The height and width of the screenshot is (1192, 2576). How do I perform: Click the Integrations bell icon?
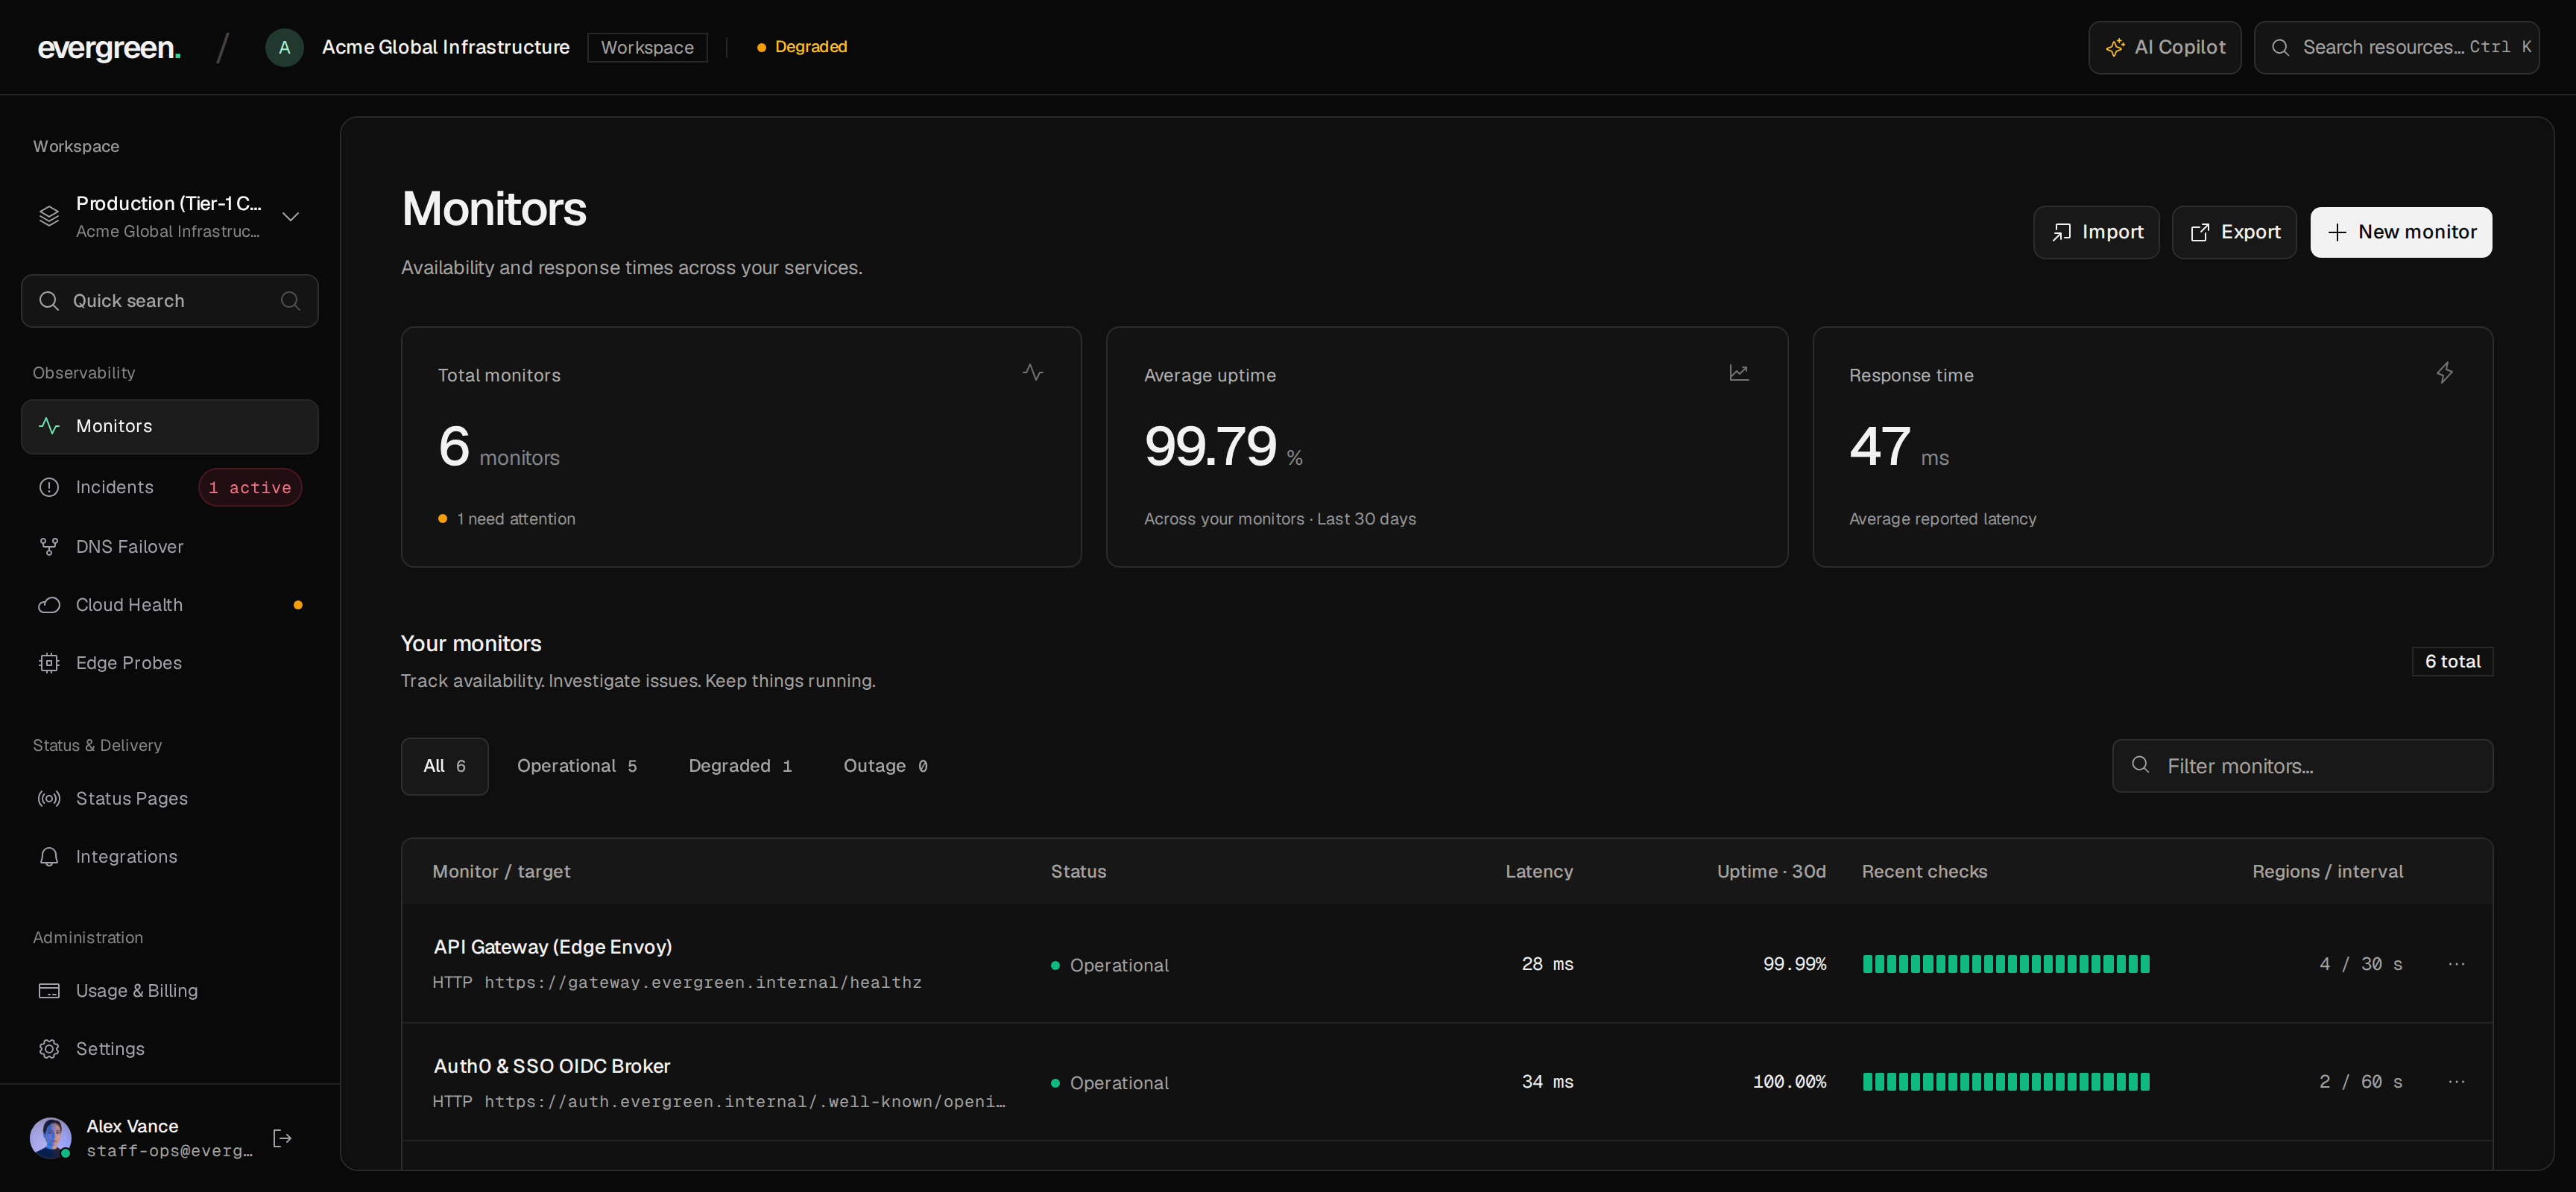click(x=49, y=856)
